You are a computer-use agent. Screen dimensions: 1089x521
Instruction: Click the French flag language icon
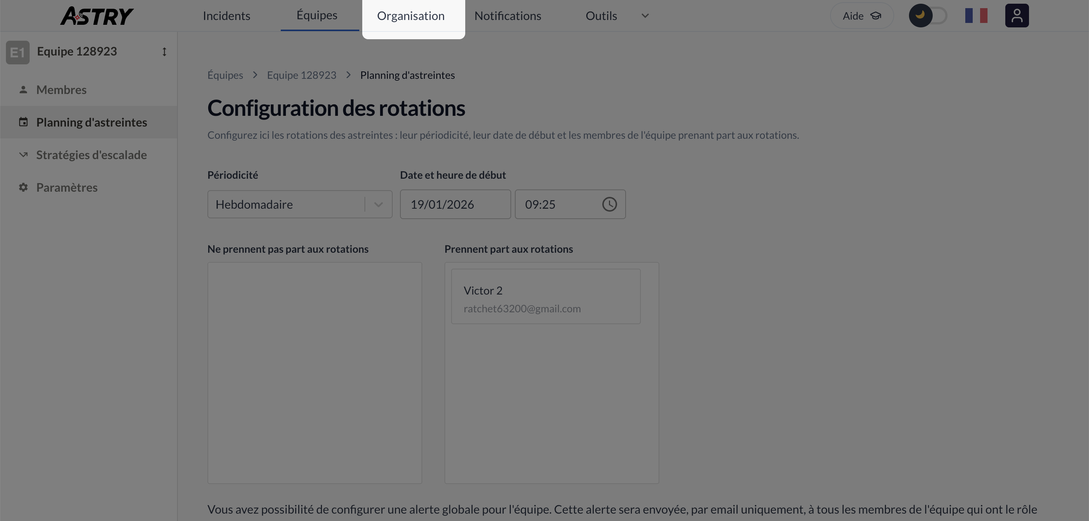point(976,16)
